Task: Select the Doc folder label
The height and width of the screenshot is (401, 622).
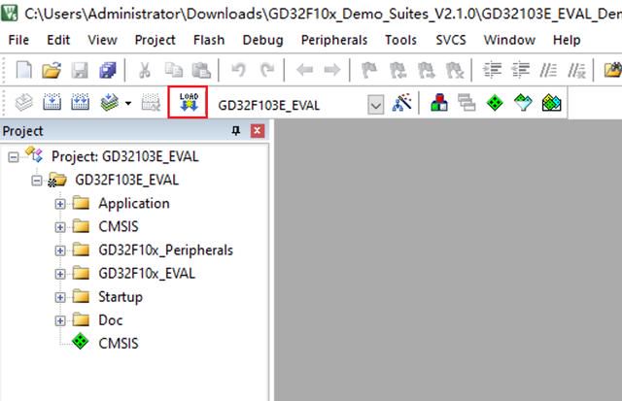Action: point(110,320)
